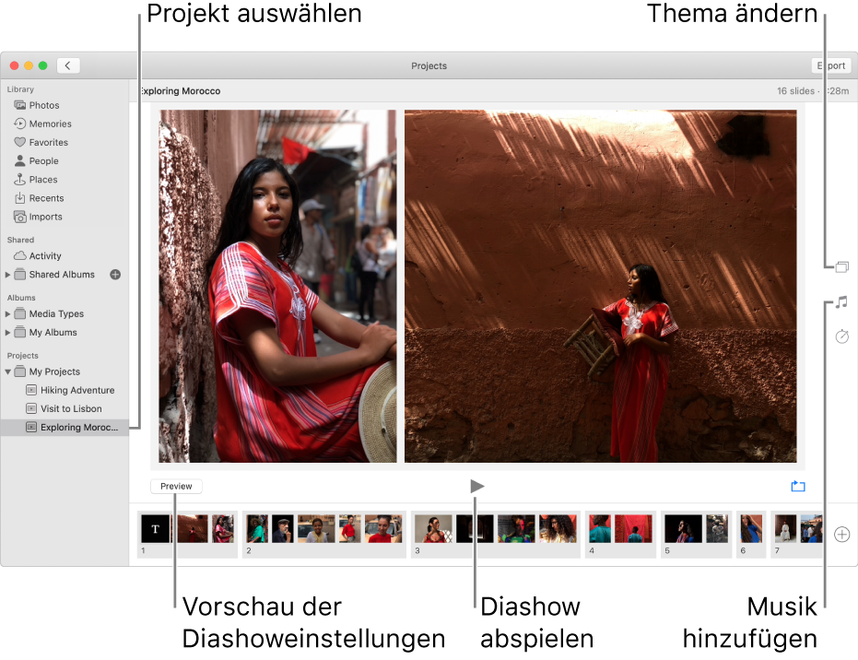Expand the Shared Albums disclosure triangle
Viewport: 858px width, 660px height.
(7, 275)
